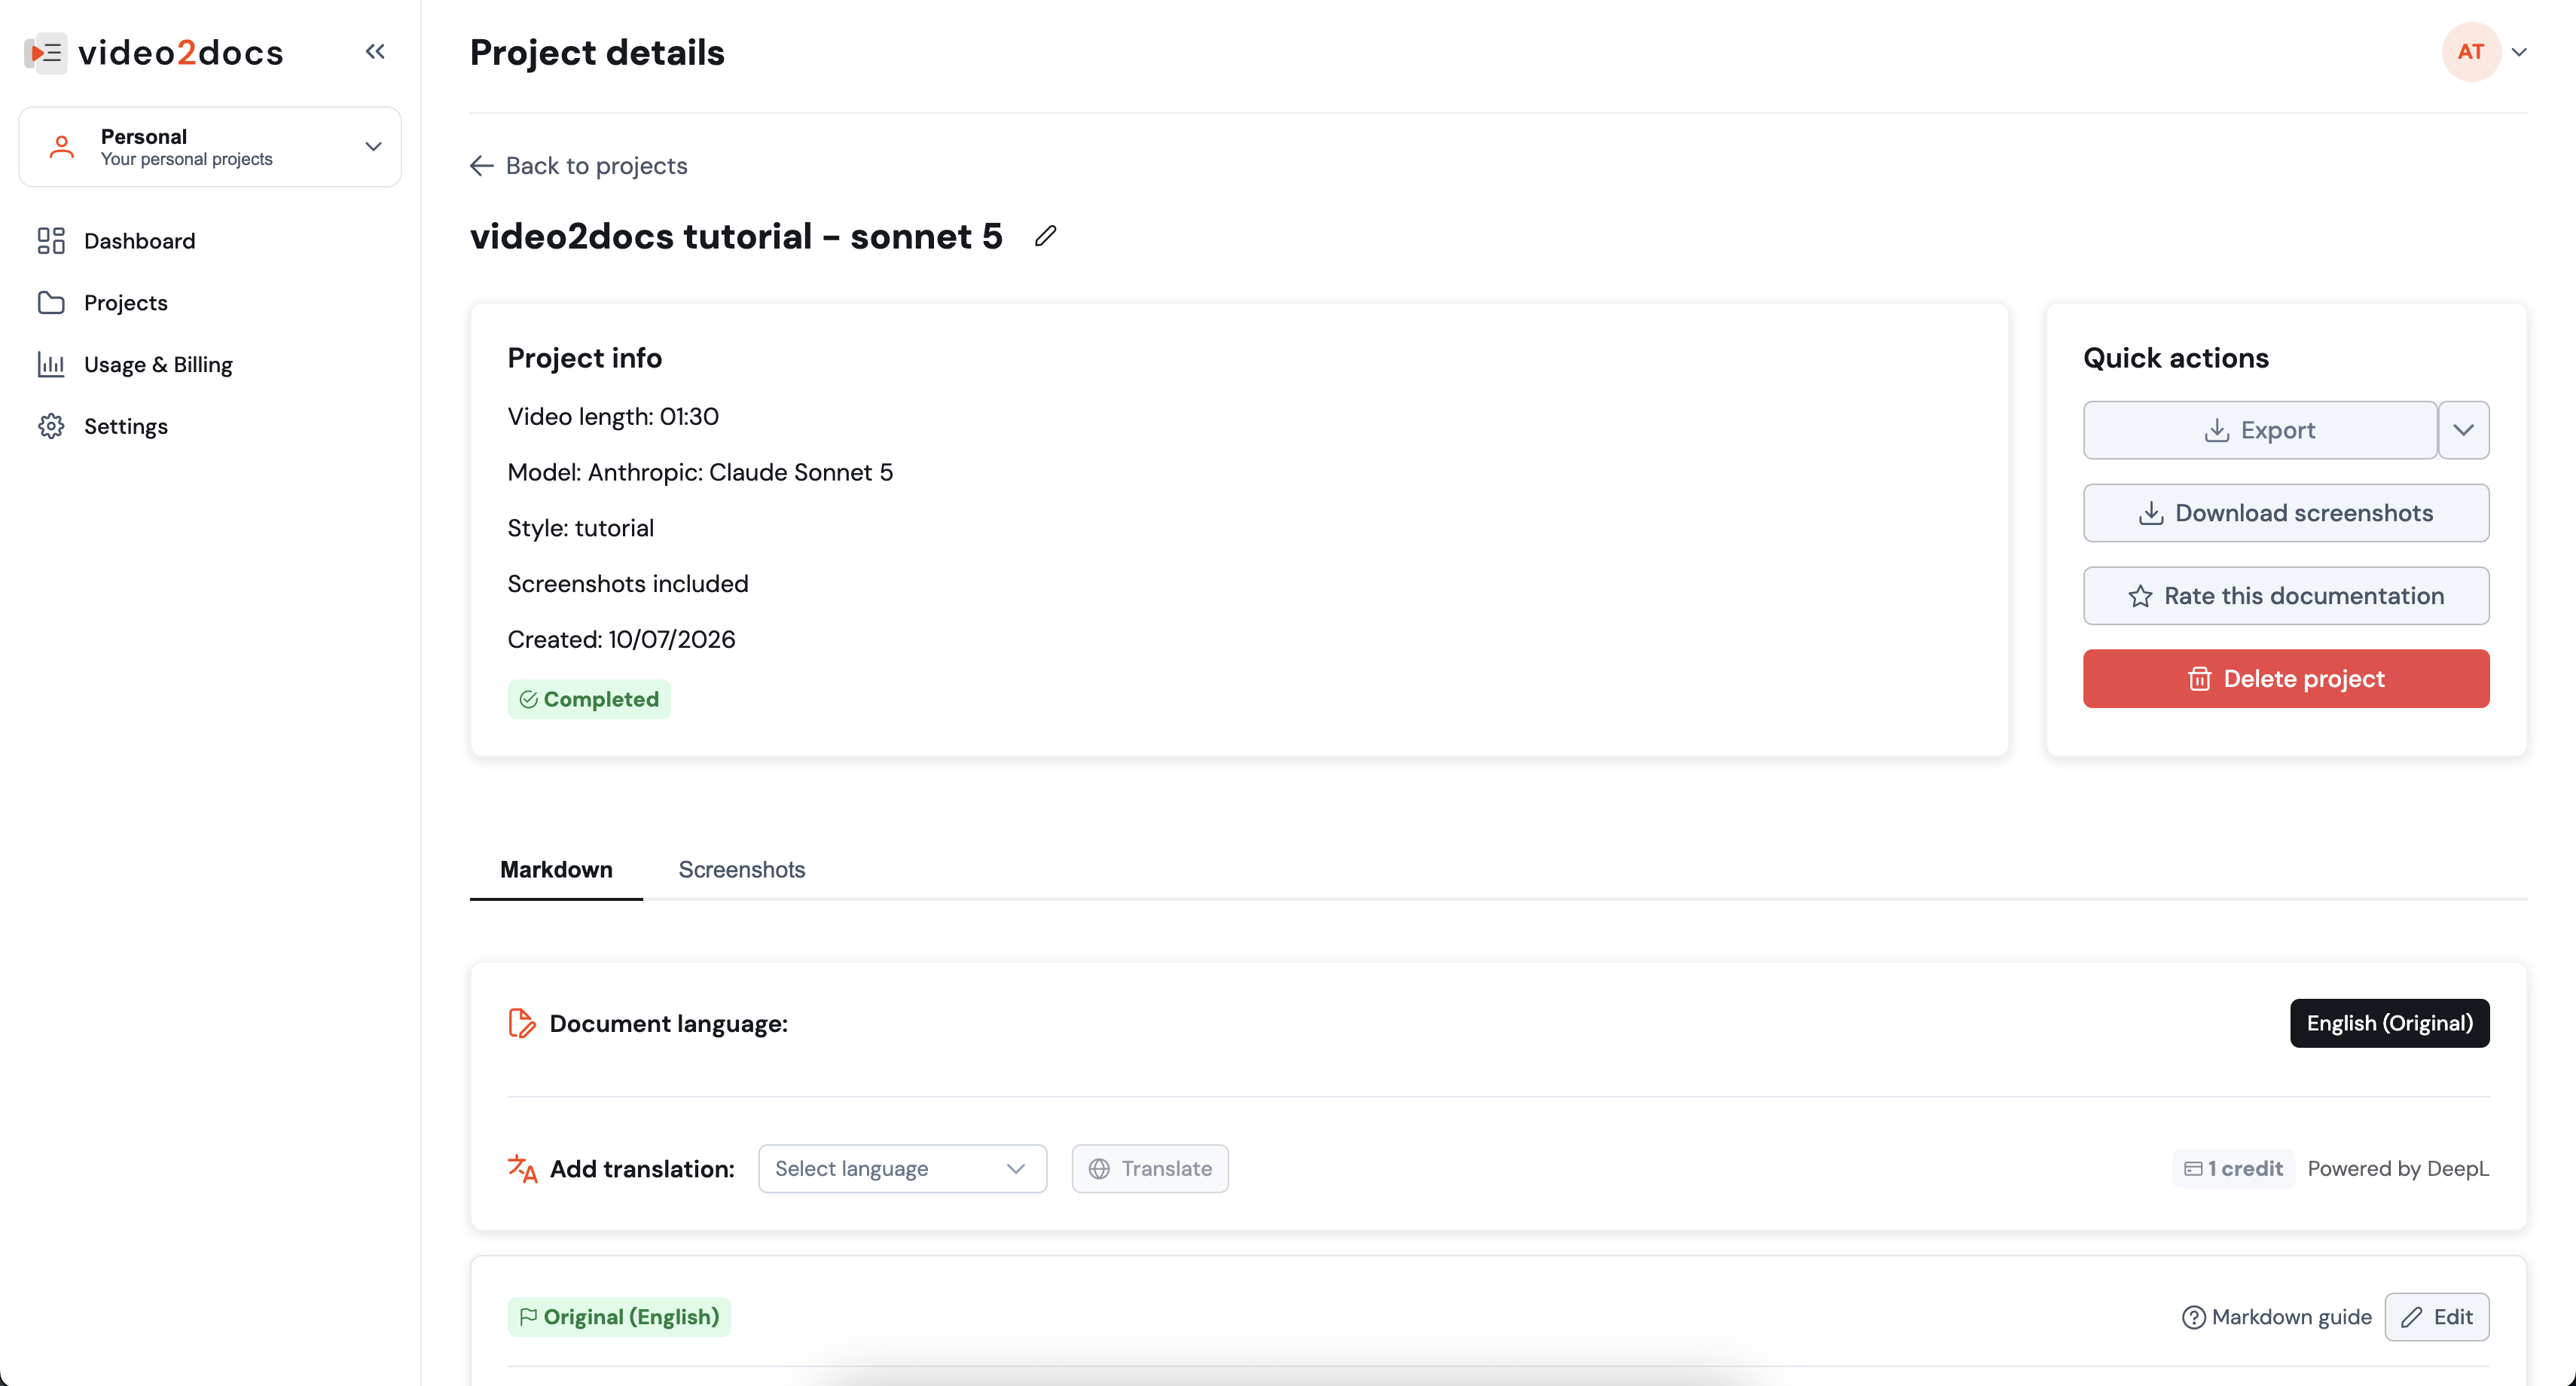Click the Export button
This screenshot has height=1386, width=2576.
click(x=2259, y=430)
